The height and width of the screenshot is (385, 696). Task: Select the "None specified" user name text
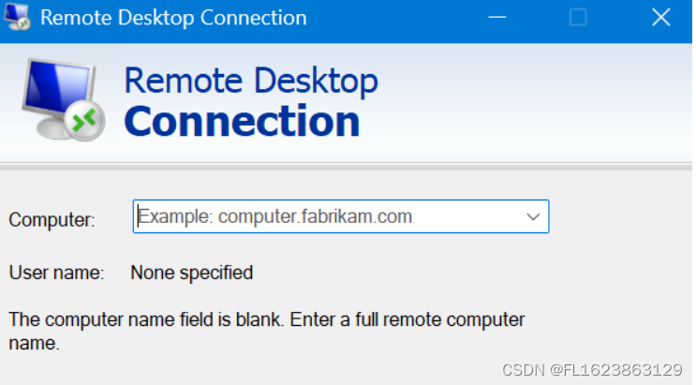pos(191,274)
